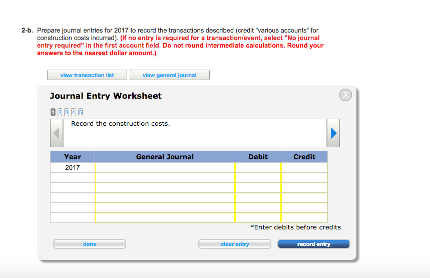Image resolution: width=430 pixels, height=278 pixels.
Task: Click the 'Journal Entry Worksheet' title
Action: coord(106,96)
